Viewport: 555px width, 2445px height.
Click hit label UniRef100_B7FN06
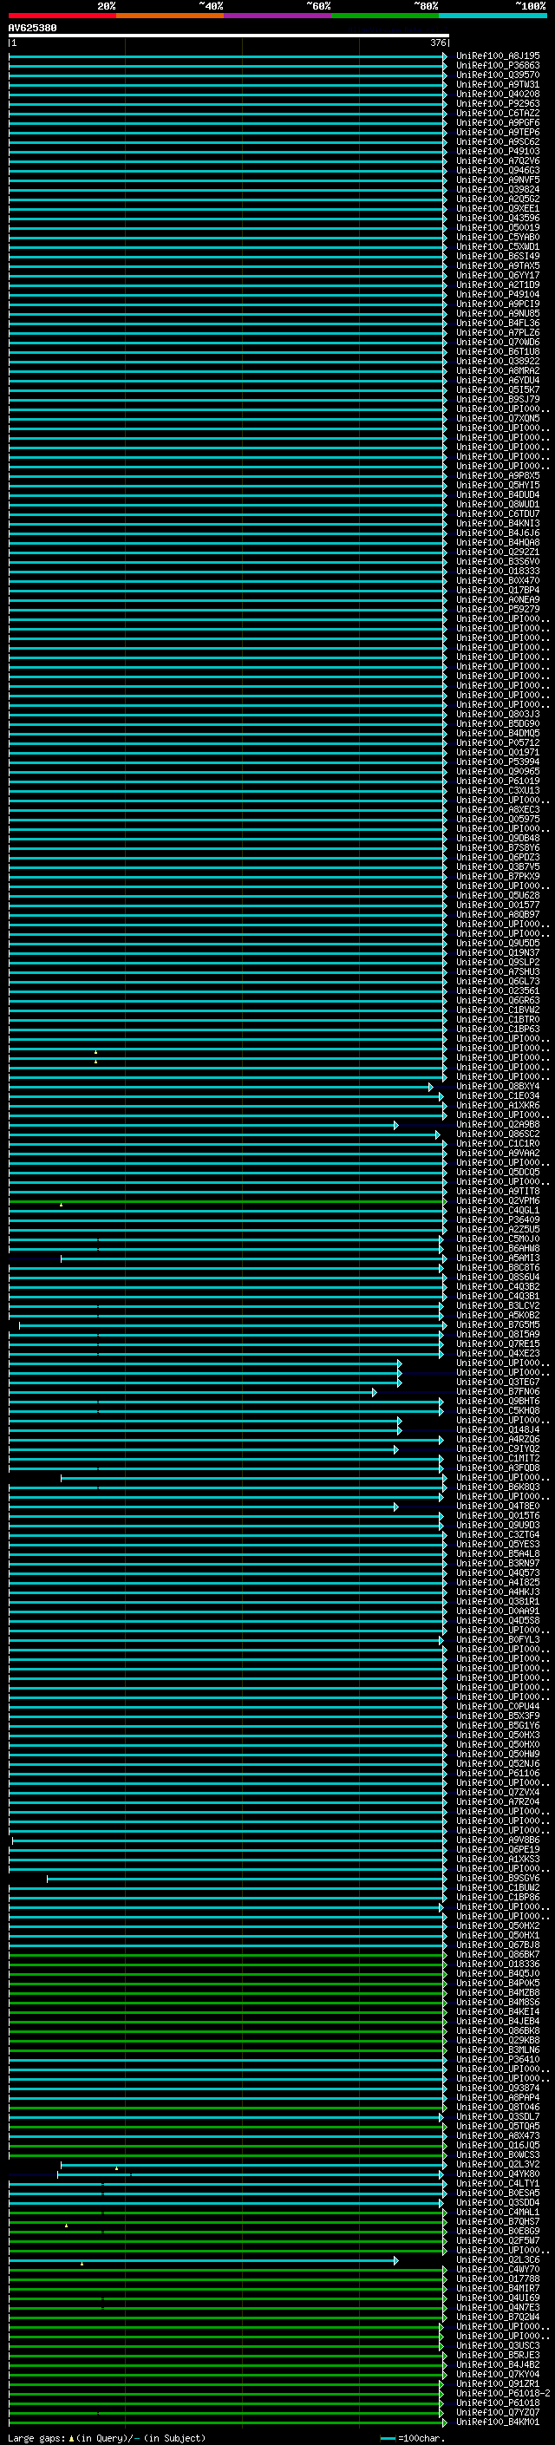[x=498, y=1392]
